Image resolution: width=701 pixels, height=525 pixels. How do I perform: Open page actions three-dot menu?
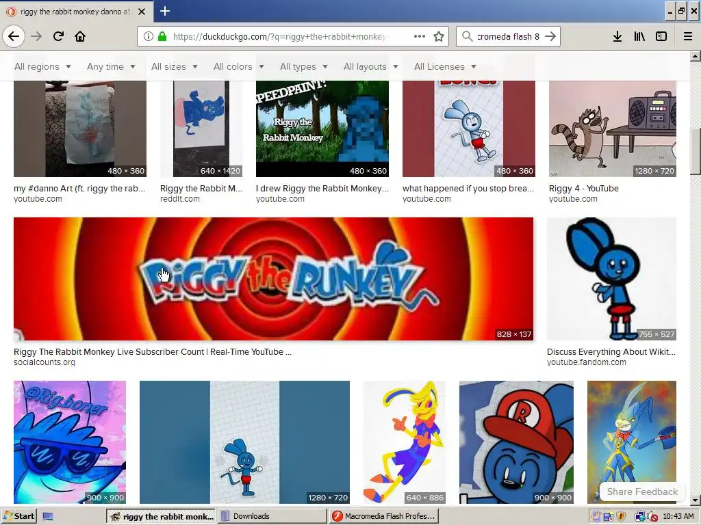tap(420, 36)
